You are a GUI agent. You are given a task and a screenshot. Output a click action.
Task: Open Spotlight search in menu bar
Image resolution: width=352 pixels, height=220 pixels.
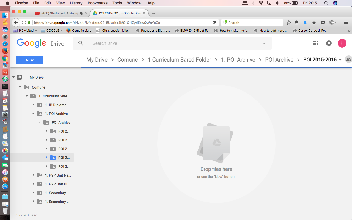[x=326, y=3]
